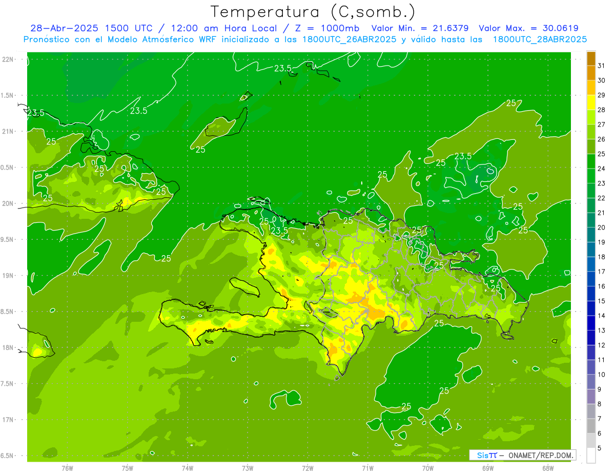Click the "71W" longitude axis label
The height and width of the screenshot is (475, 615).
pyautogui.click(x=367, y=468)
